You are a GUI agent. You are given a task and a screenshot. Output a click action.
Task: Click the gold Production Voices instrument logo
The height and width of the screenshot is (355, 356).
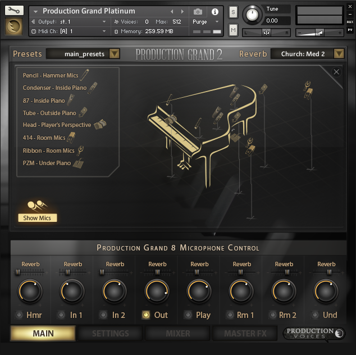click(x=14, y=26)
